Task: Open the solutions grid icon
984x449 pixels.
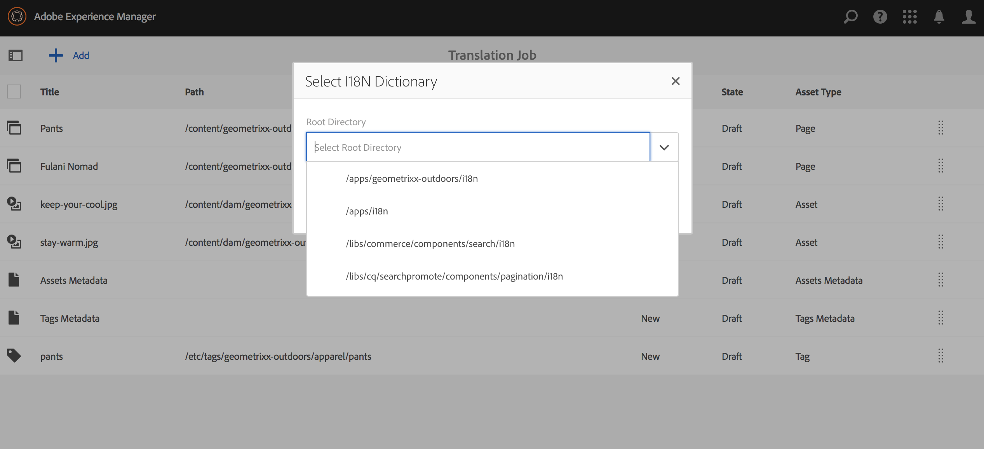Action: (909, 17)
